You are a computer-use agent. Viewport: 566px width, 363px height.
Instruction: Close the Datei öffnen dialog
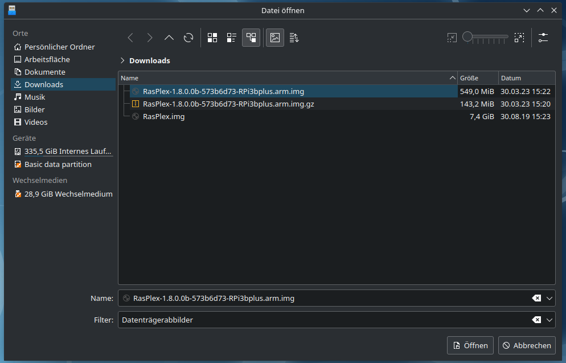point(553,10)
